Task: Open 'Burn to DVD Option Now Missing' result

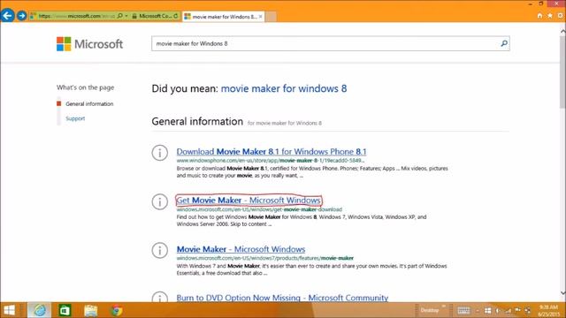Action: (x=282, y=298)
